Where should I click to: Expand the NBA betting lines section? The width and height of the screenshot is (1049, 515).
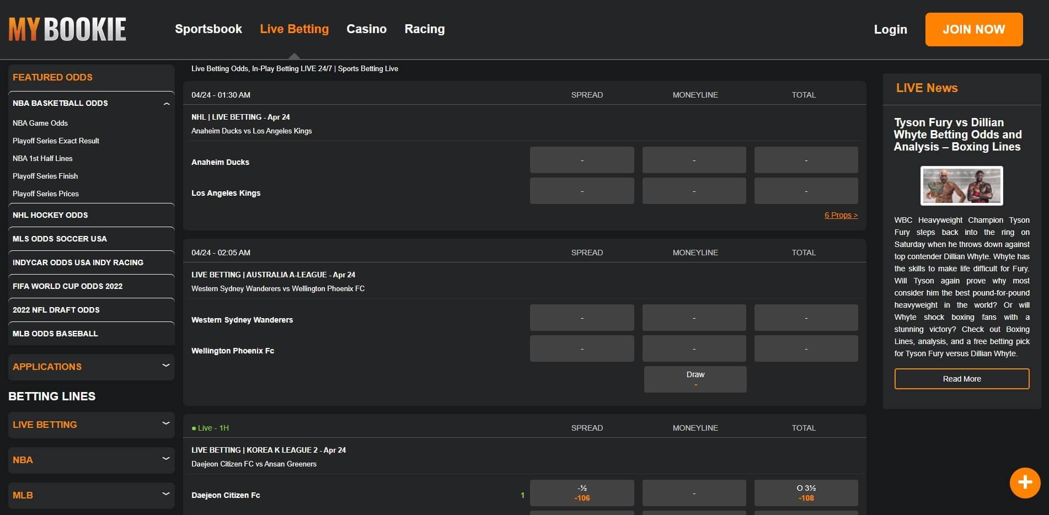91,460
